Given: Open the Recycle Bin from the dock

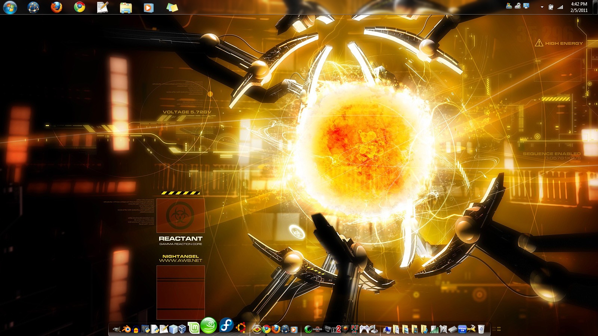Looking at the screenshot, I should point(481,330).
